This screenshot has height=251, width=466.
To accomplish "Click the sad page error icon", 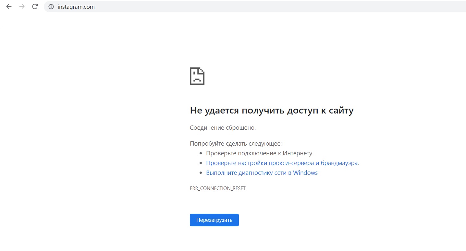I will (x=197, y=76).
